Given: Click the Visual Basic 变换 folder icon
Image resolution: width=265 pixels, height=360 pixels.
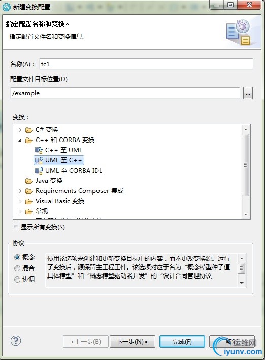Looking at the screenshot, I should 29,201.
